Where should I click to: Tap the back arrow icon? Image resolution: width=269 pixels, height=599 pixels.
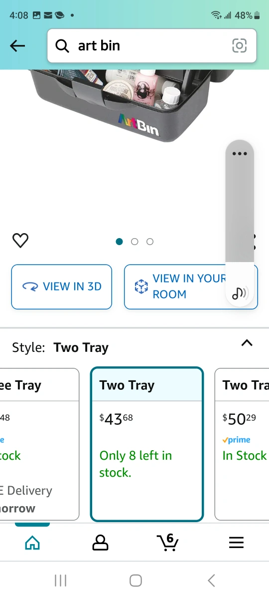[x=17, y=46]
